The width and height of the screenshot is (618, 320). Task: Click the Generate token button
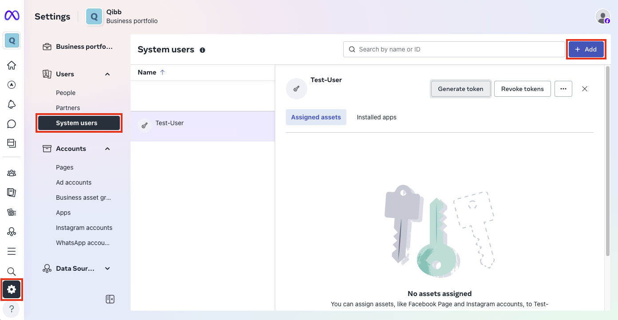pos(460,89)
